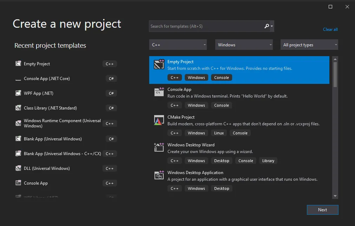Expand the All project types dropdown

(309, 45)
